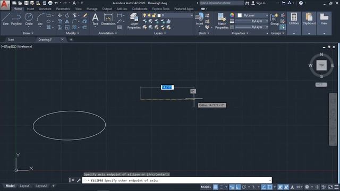The image size is (340, 191).
Task: Activate the Fillet tool
Action: click(x=74, y=21)
